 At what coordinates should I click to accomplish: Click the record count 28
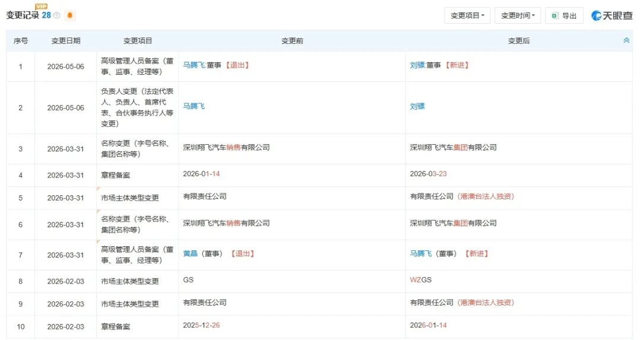pos(46,15)
